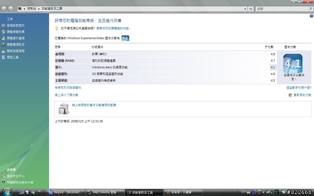Click the shield icon beside update my score
The width and height of the screenshot is (314, 196).
[290, 95]
